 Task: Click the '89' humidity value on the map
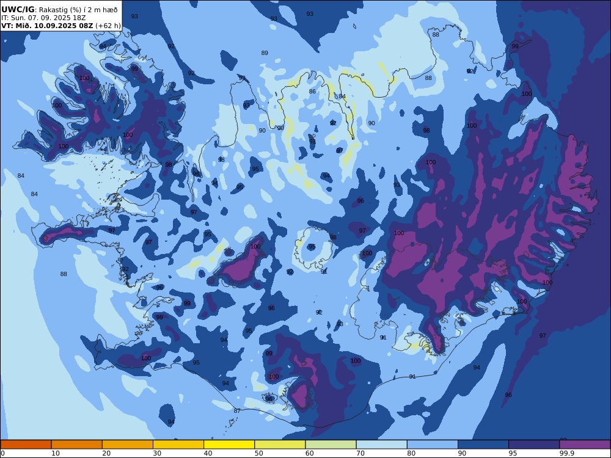click(265, 53)
